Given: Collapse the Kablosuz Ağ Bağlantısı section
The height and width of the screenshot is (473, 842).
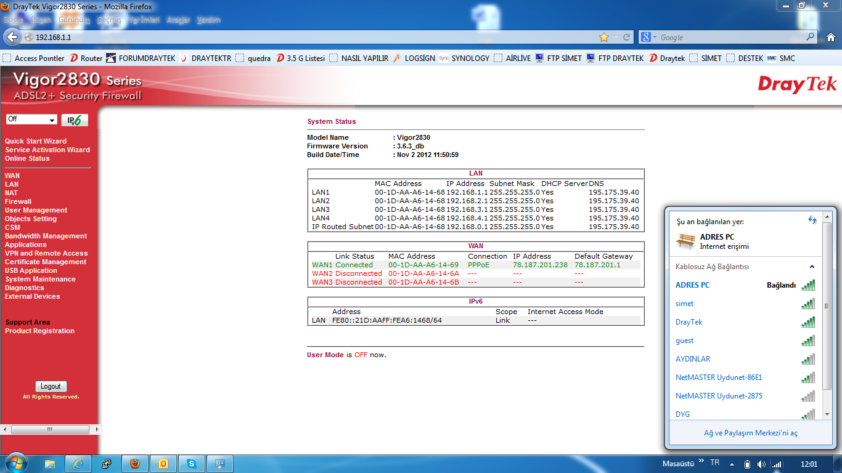Looking at the screenshot, I should (x=812, y=267).
